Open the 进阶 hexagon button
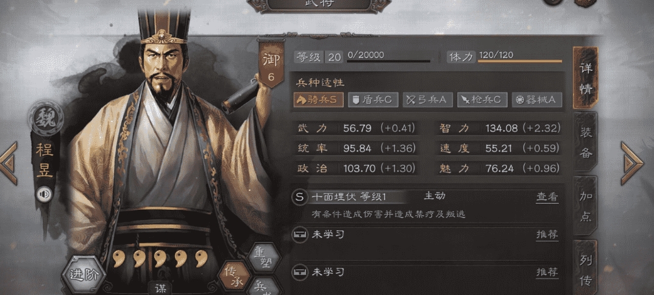Screen dimensions: 654x295 [x=84, y=275]
